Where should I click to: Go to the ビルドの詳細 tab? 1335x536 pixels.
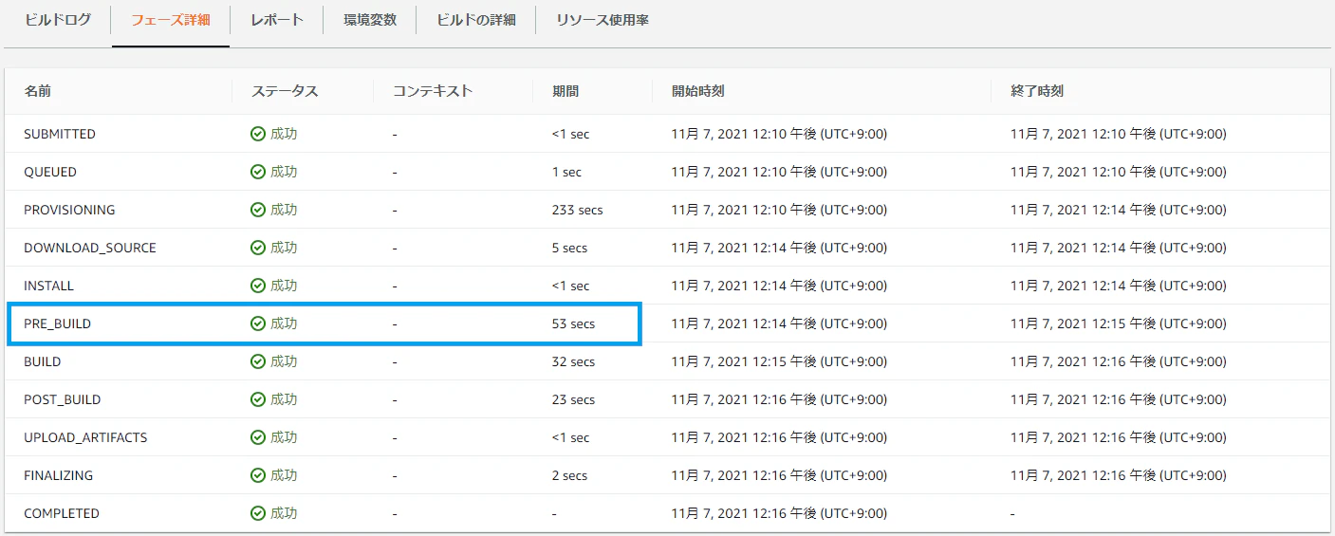pos(476,20)
